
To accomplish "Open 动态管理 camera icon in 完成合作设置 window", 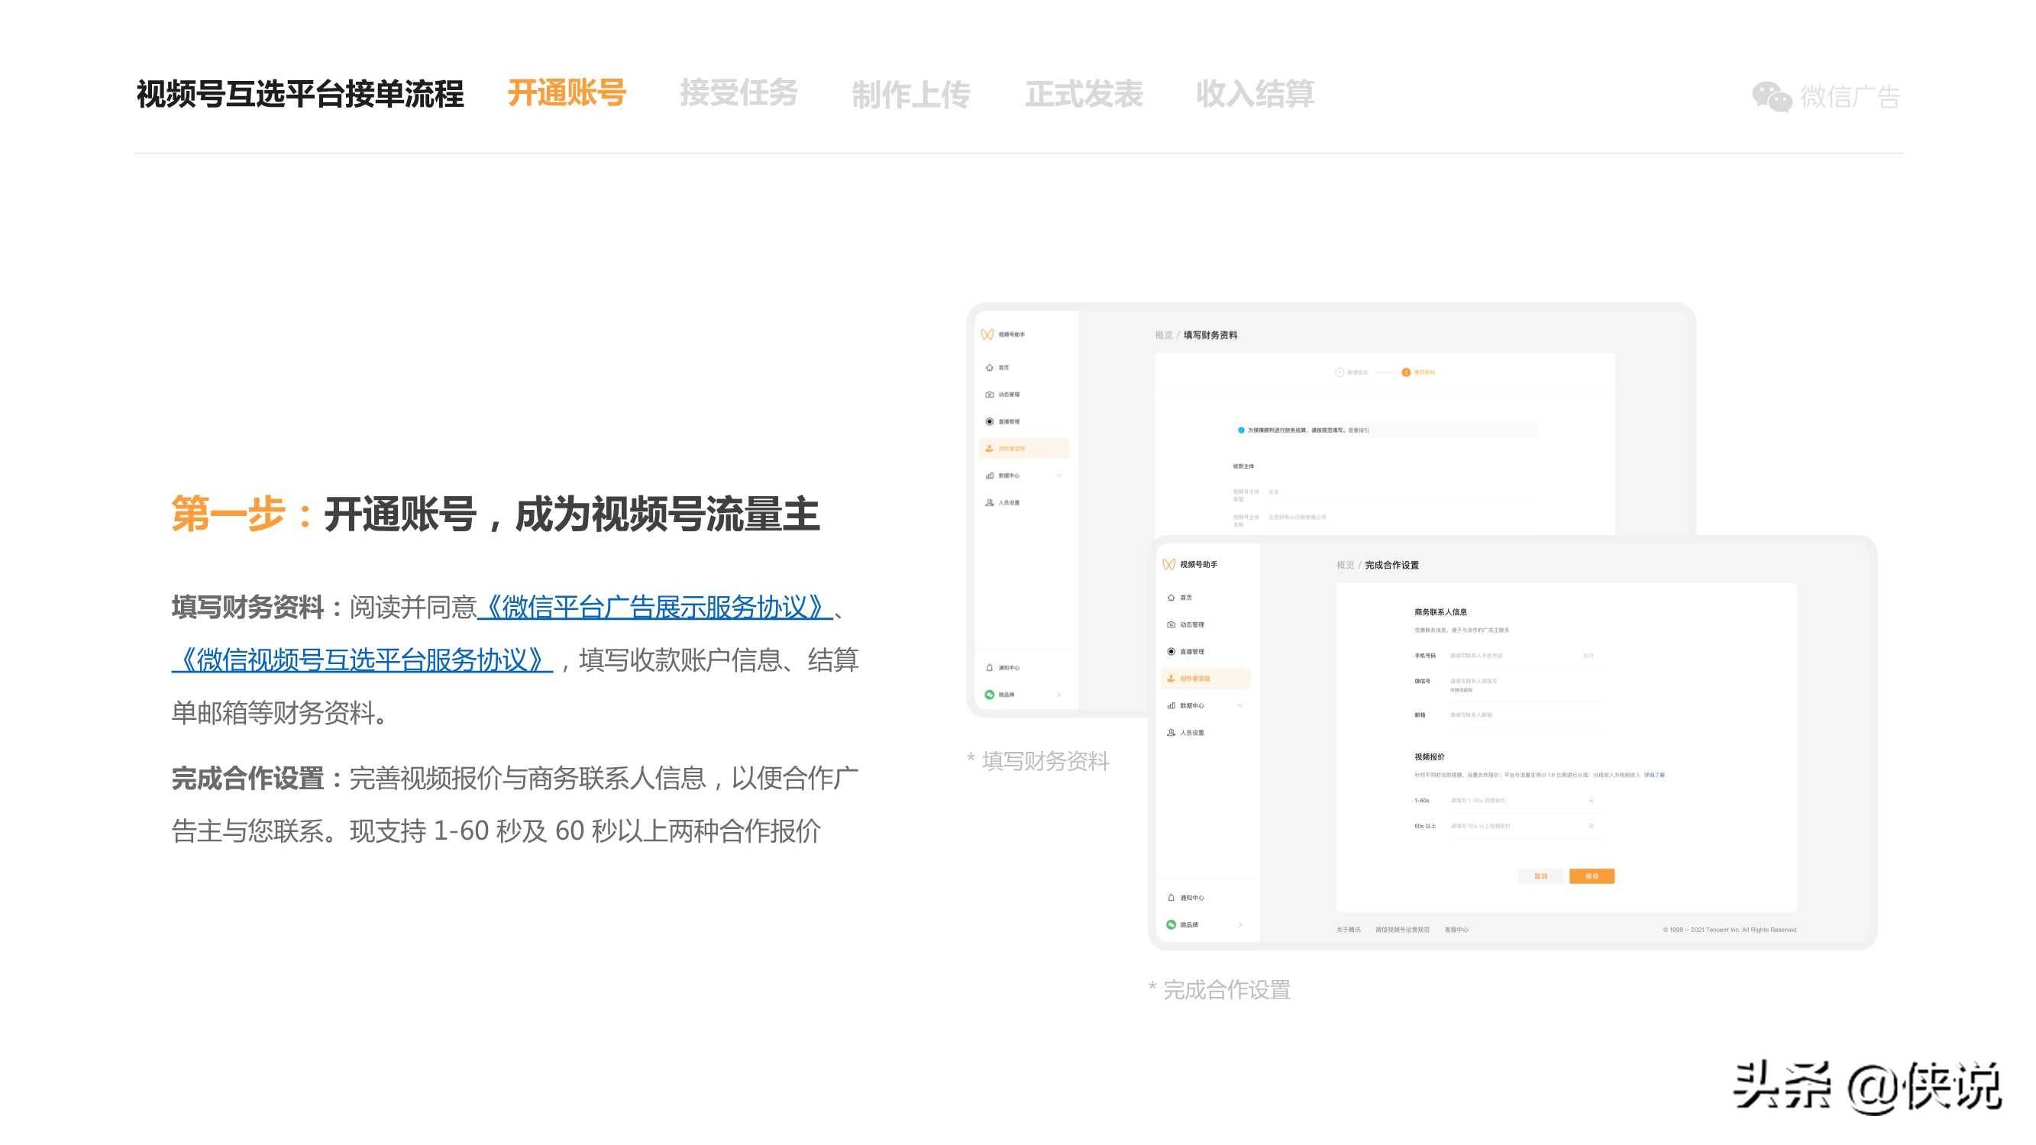I will tap(1172, 624).
